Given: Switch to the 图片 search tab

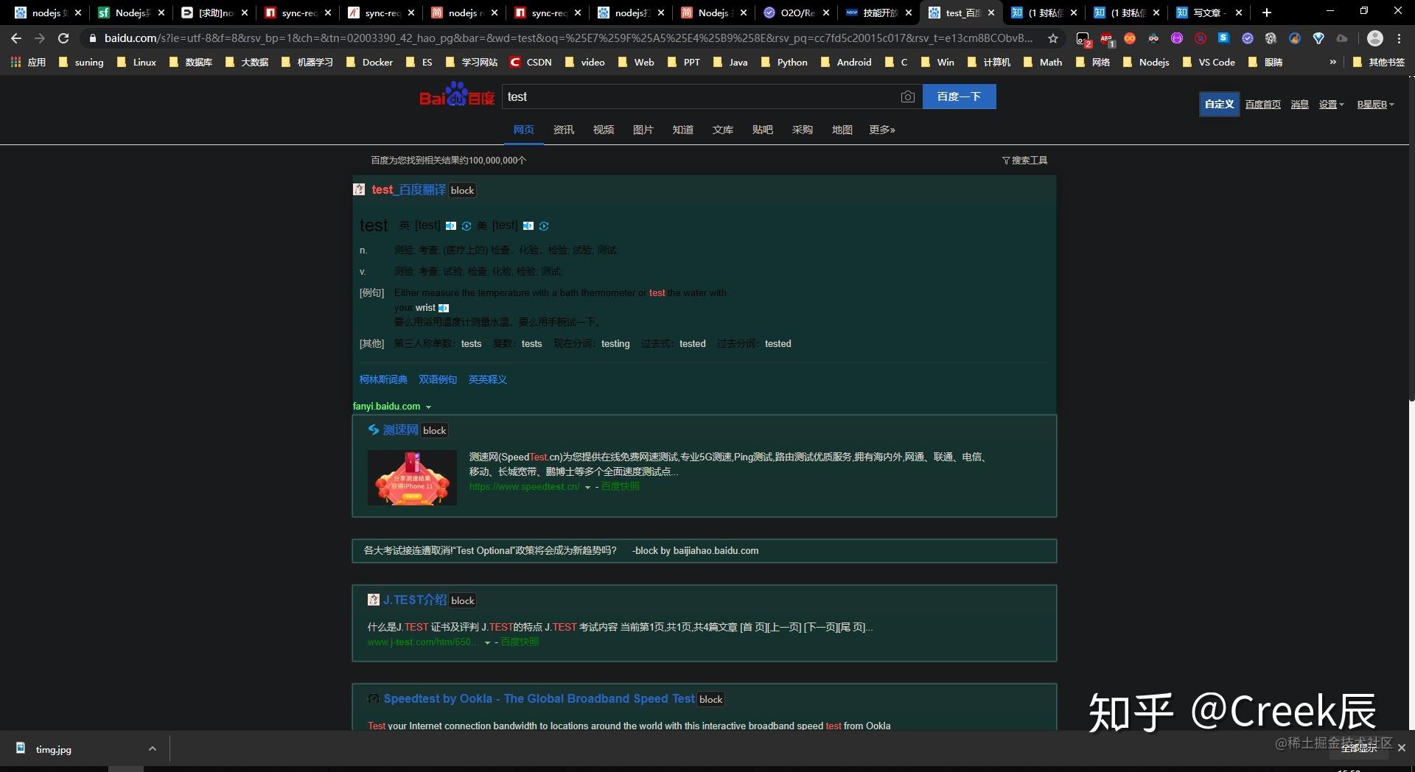Looking at the screenshot, I should coord(643,130).
